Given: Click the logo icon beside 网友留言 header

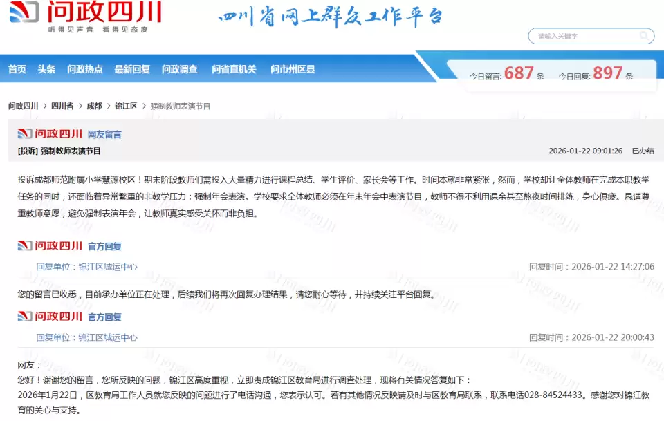Looking at the screenshot, I should tap(26, 133).
